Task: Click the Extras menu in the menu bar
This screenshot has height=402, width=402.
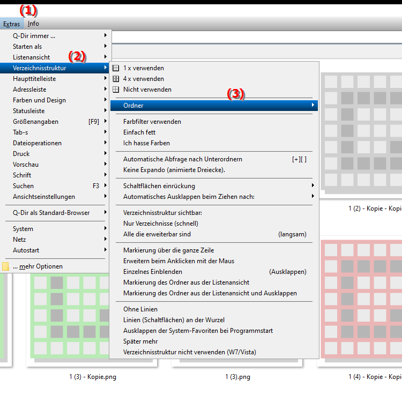Action: coord(11,24)
